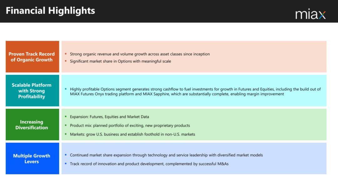
Task: Click the green Increasing Diversification box
Action: coord(32,125)
